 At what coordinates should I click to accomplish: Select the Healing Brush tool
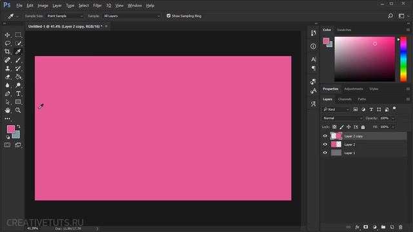[x=7, y=60]
